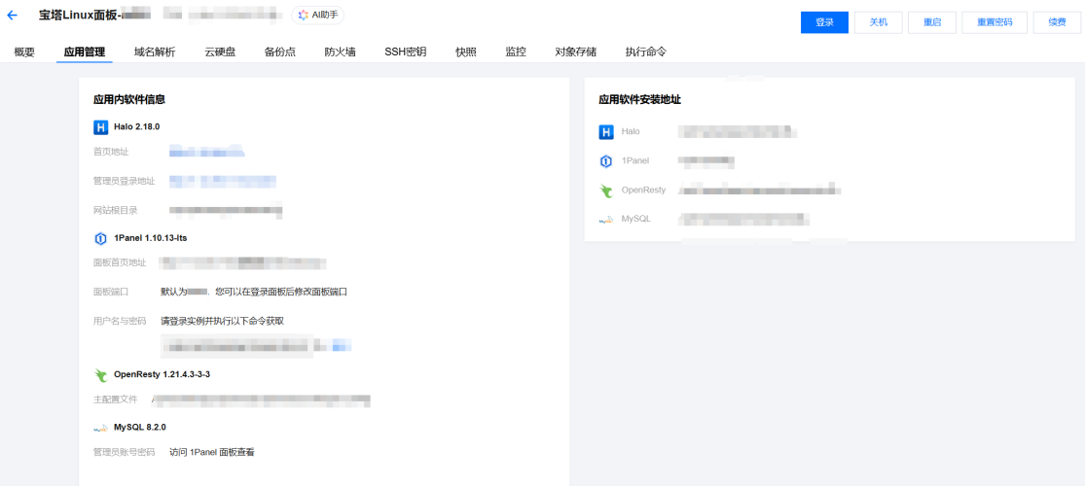Click the Halo label in install address panel

click(x=631, y=131)
